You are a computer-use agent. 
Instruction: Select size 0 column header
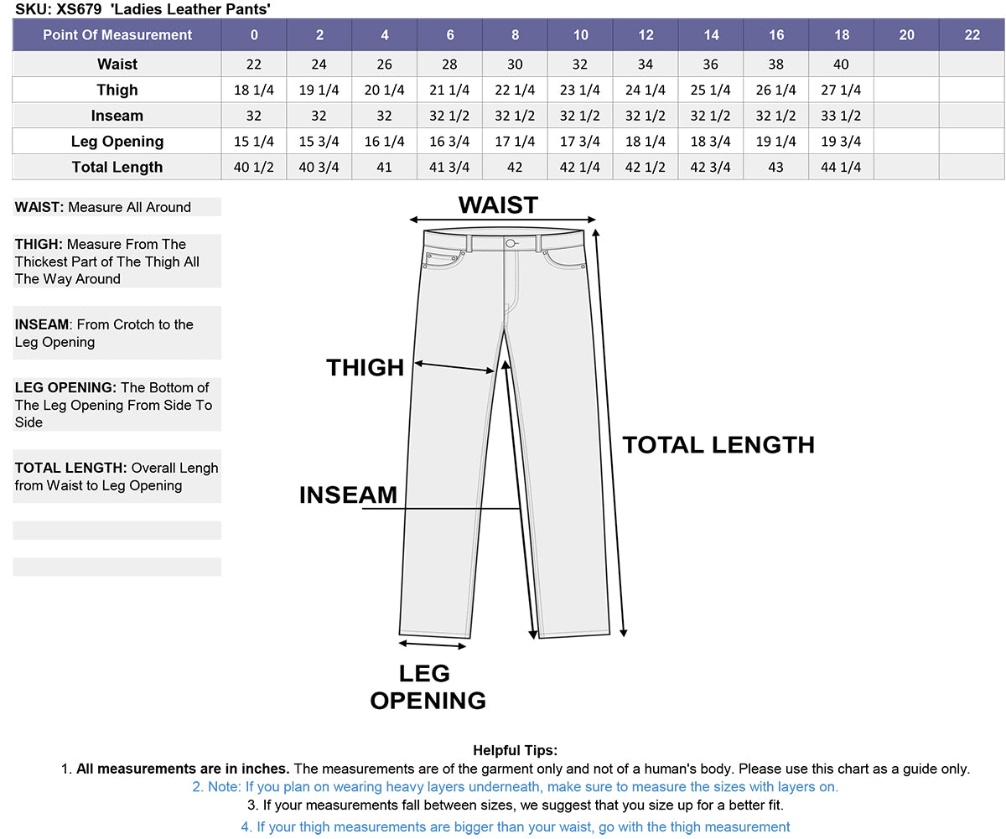tap(254, 35)
